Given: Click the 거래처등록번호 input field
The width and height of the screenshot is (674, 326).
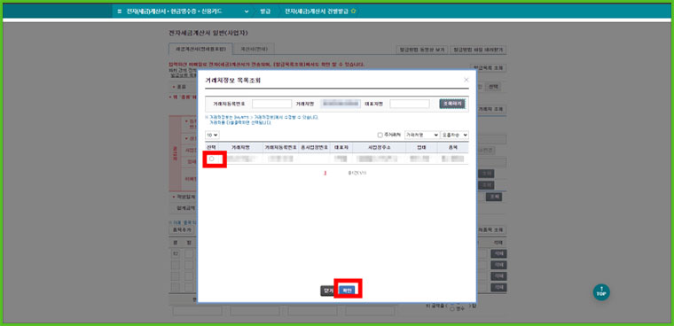Looking at the screenshot, I should coord(271,104).
